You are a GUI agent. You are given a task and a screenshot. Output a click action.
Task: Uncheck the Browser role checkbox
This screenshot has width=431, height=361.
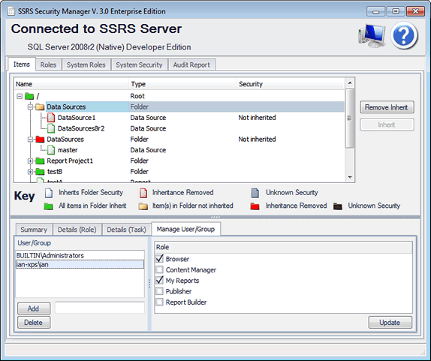point(159,259)
